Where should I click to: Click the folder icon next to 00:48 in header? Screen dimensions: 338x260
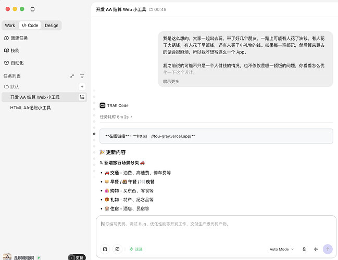click(151, 9)
